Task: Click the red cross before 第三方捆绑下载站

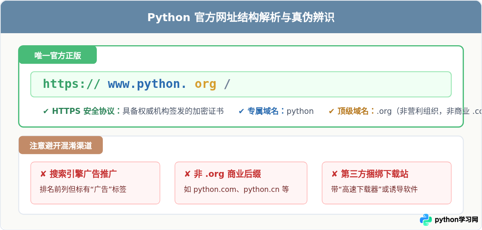Action: (x=334, y=174)
